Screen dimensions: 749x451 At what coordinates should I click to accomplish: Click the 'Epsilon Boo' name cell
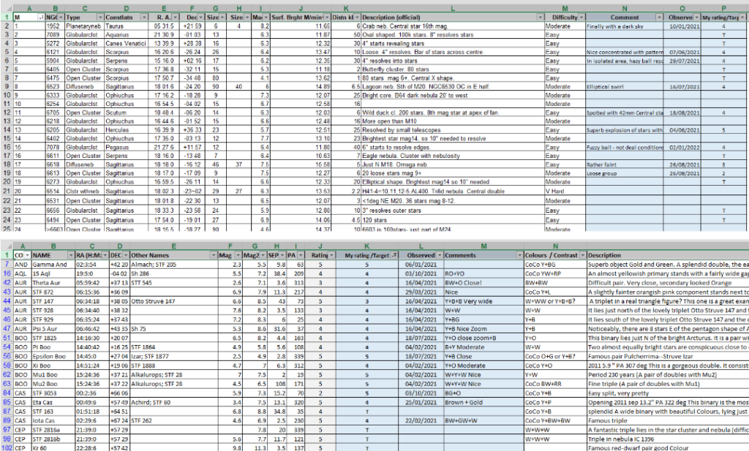53,357
